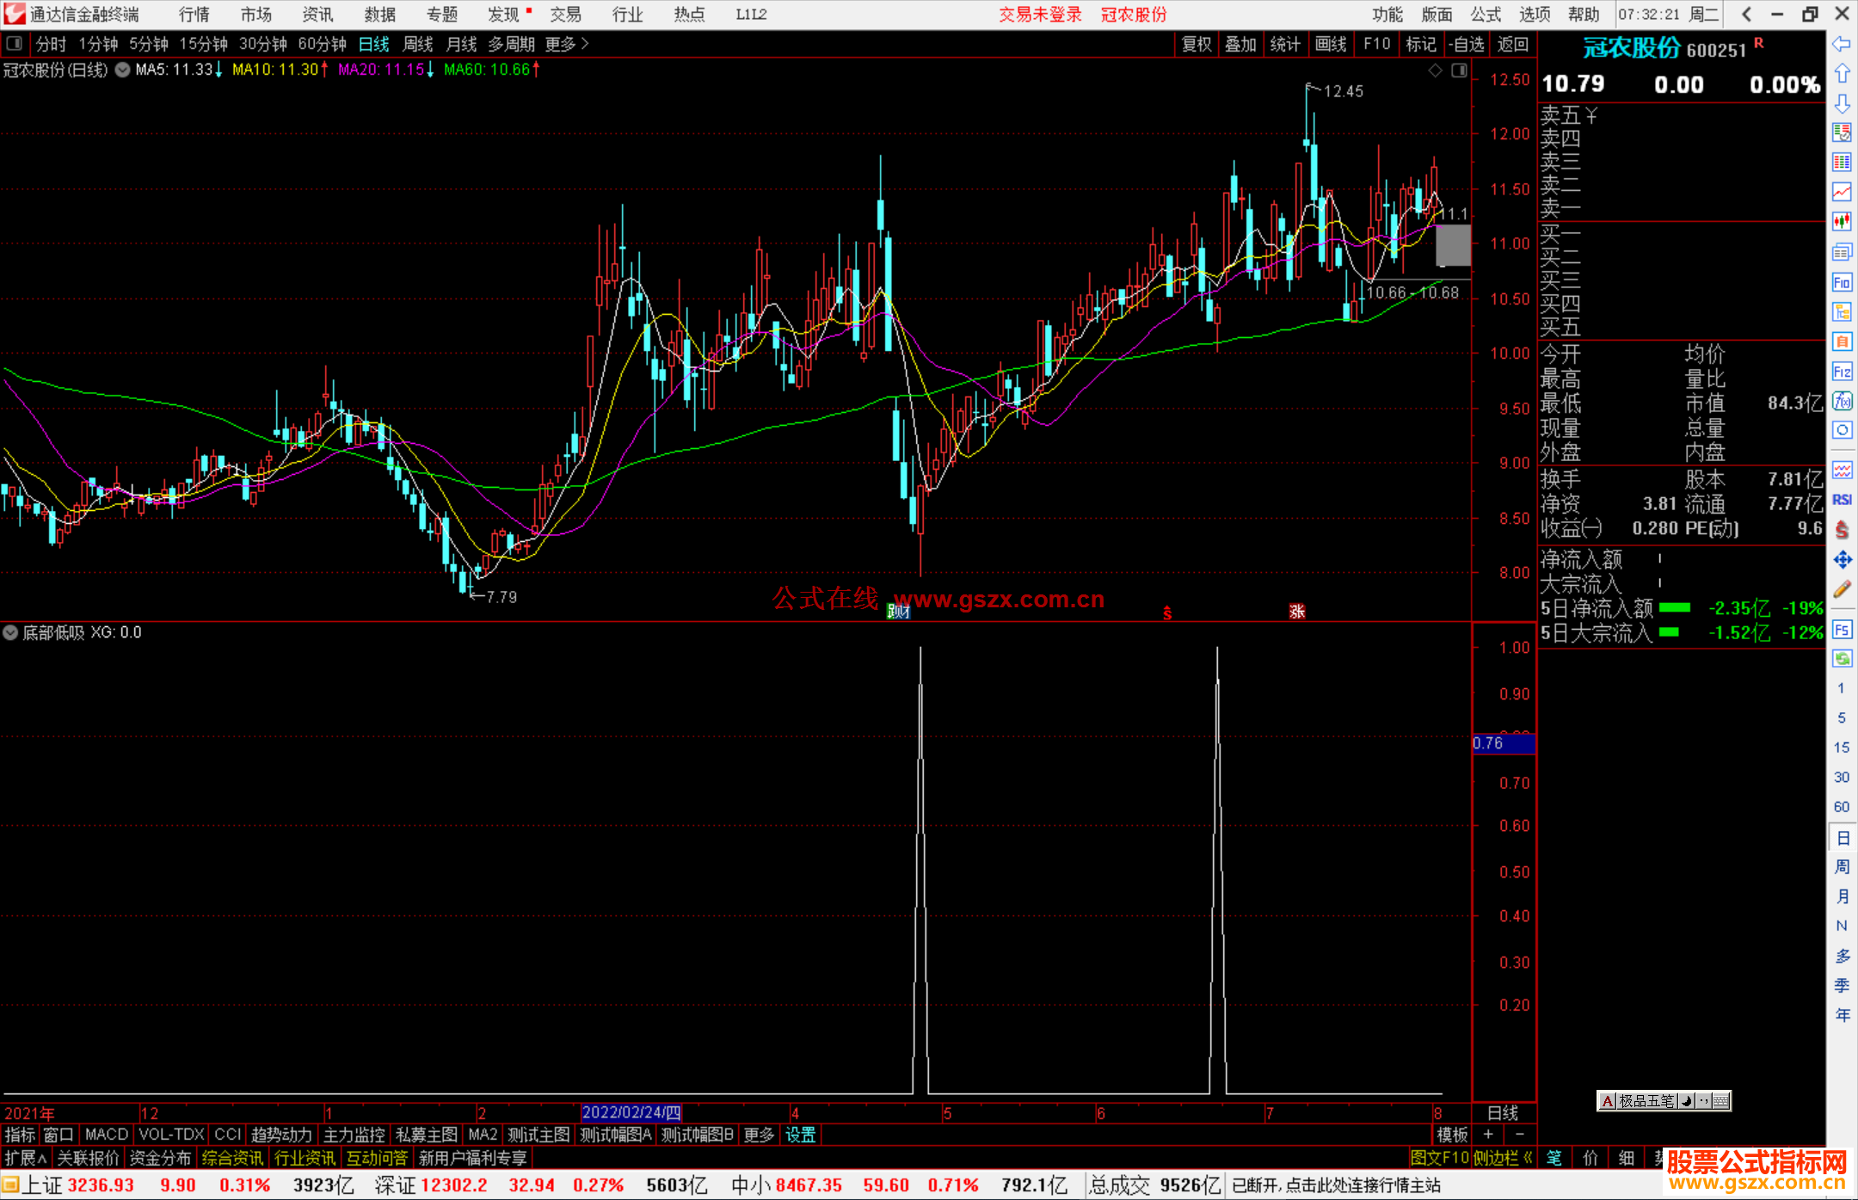1858x1200 pixels.
Task: Click the stacked windows sidebar icon
Action: 1842,252
